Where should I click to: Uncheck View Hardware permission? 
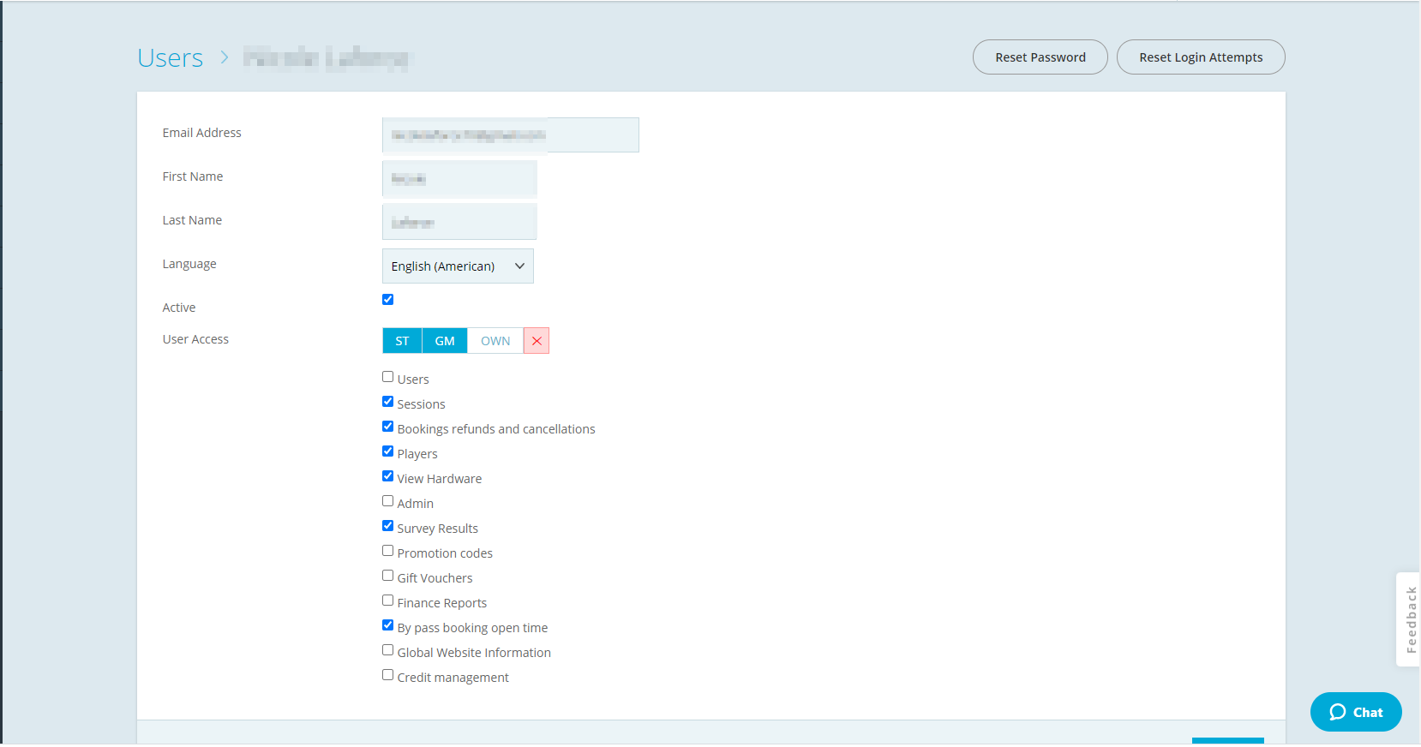(x=388, y=476)
